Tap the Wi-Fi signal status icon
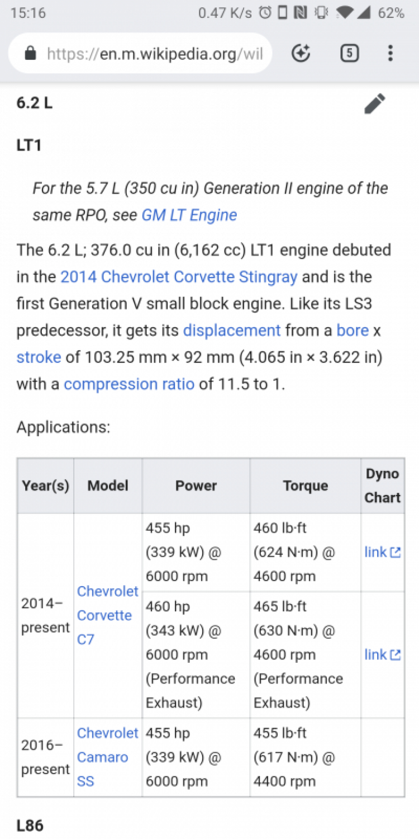The image size is (419, 839). point(345,13)
